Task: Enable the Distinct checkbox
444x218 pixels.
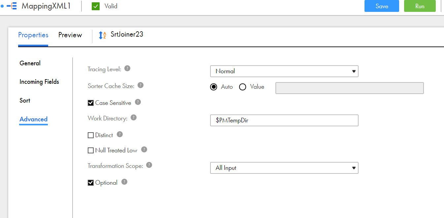Action: click(91, 135)
